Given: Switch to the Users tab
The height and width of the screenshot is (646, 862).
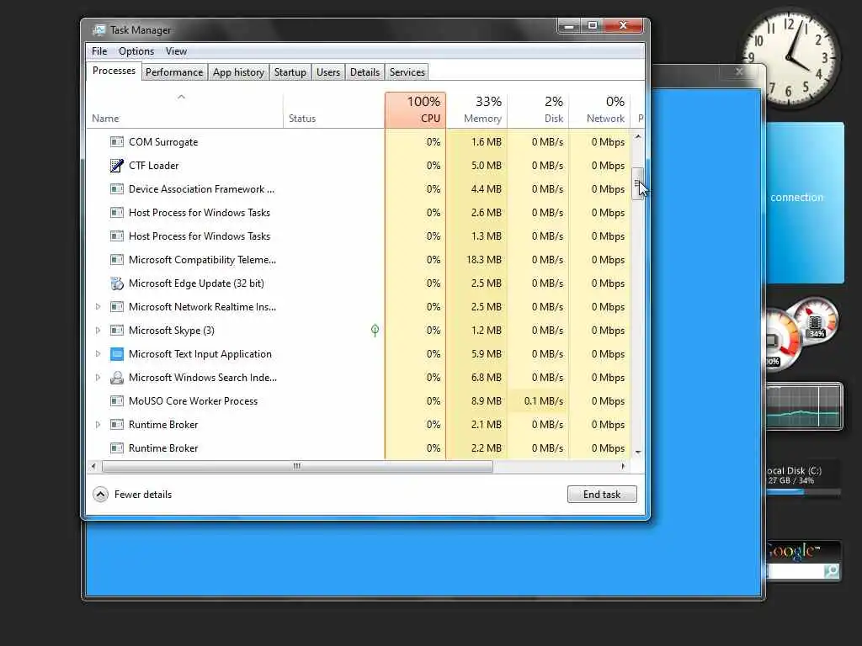Looking at the screenshot, I should 328,72.
